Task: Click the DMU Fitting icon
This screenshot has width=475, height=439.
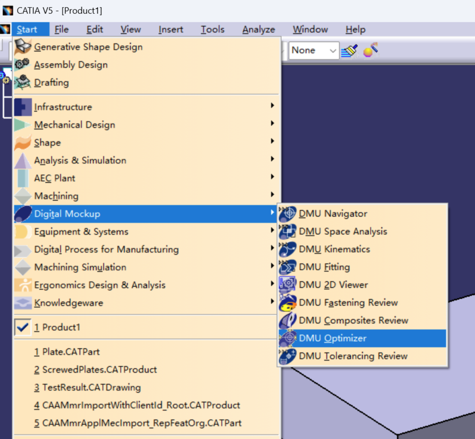Action: [287, 267]
